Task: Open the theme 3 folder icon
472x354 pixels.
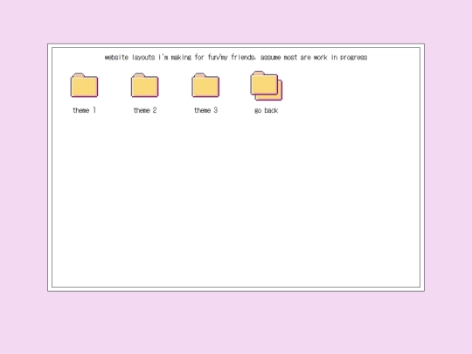Action: [205, 85]
